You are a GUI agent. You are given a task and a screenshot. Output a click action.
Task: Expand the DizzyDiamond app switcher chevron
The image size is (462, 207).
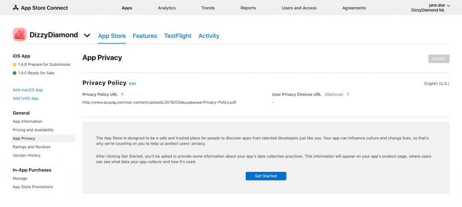click(x=87, y=36)
